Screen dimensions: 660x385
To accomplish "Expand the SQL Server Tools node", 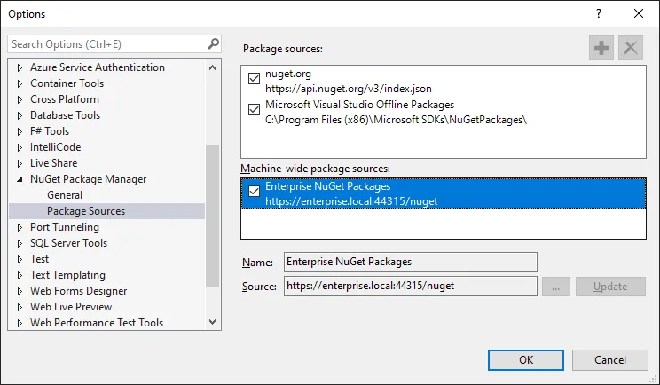I will click(20, 243).
